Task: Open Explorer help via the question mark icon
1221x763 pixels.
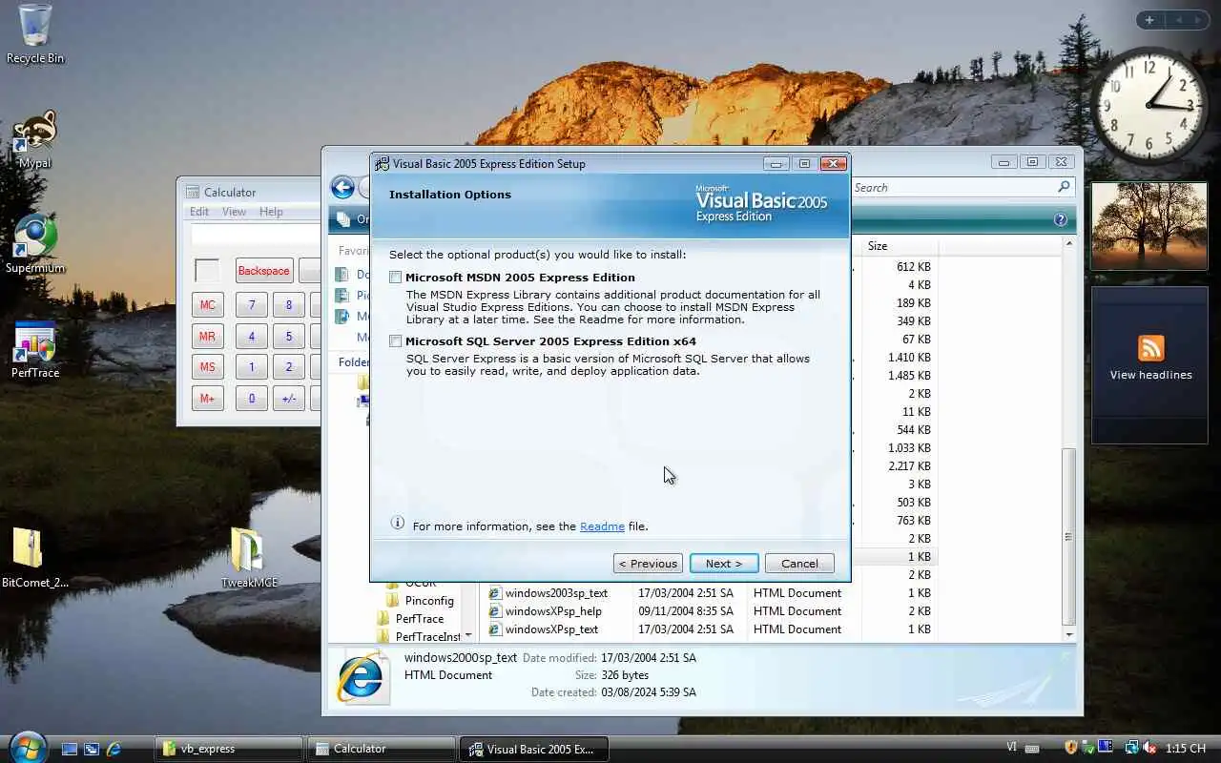Action: [x=1061, y=219]
